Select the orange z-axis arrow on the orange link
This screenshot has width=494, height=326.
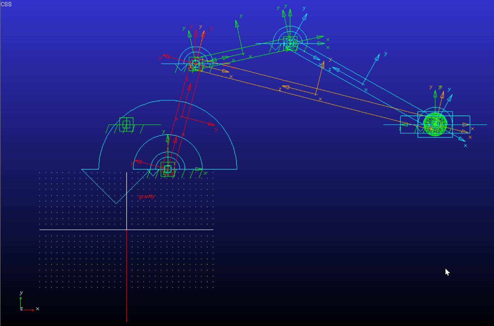(x=286, y=87)
